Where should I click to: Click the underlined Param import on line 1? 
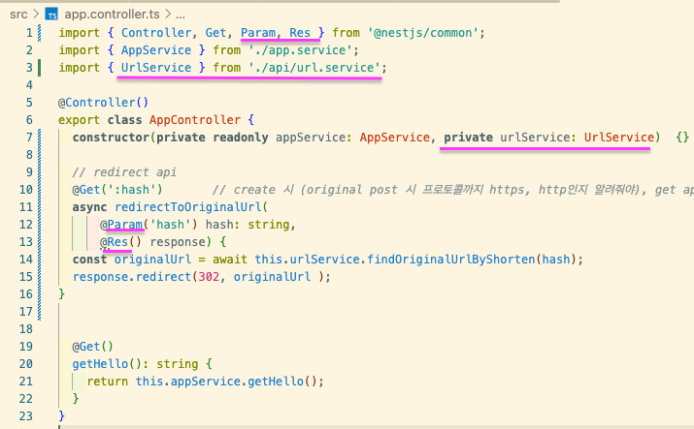coord(257,33)
